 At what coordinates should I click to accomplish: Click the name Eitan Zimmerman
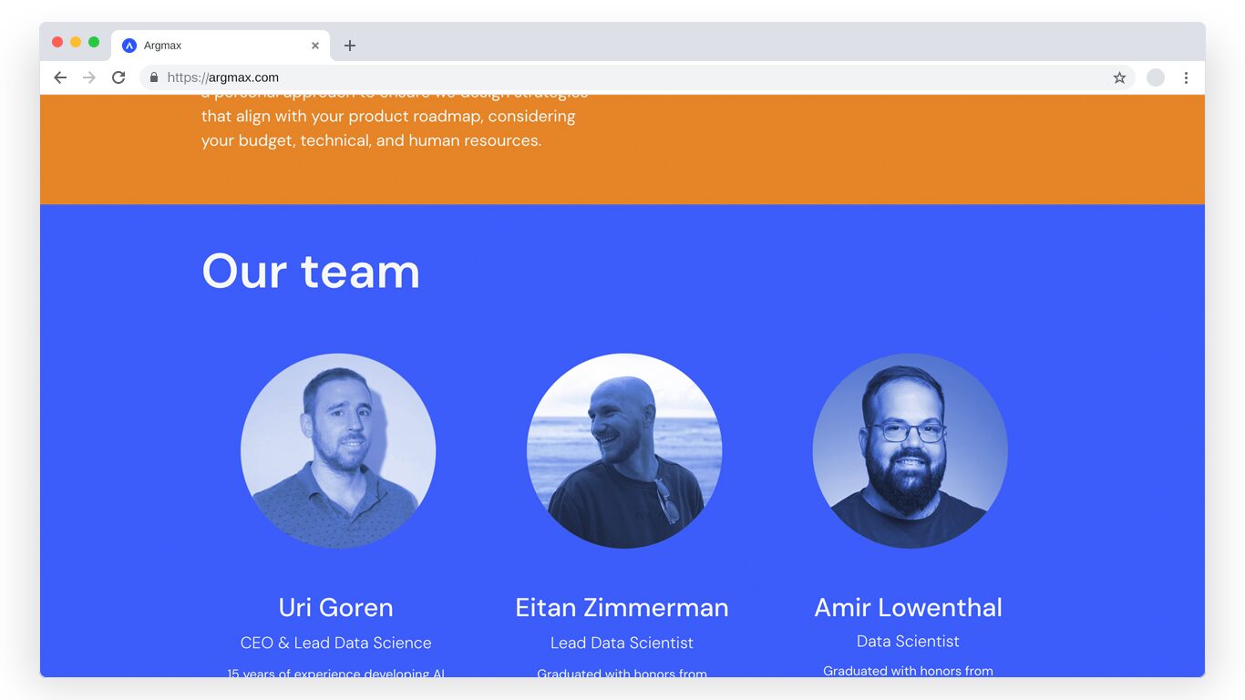tap(622, 607)
